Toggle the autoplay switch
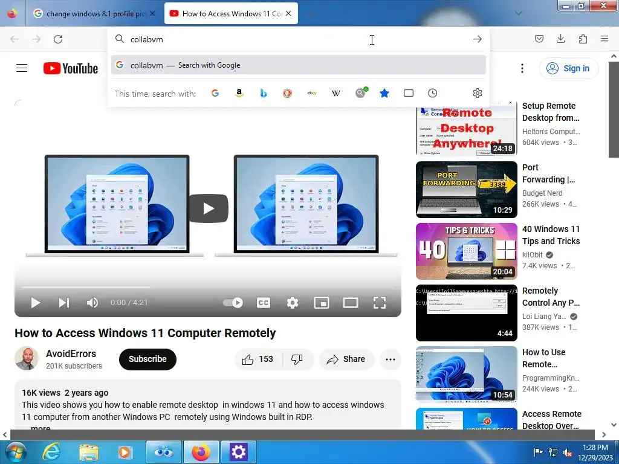 point(233,303)
